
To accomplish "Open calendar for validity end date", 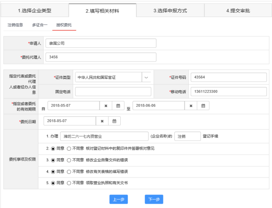I will (203, 106).
